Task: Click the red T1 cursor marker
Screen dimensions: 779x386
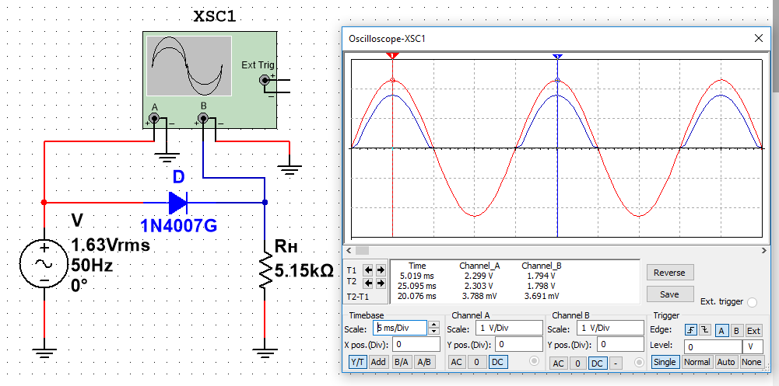Action: click(x=392, y=56)
